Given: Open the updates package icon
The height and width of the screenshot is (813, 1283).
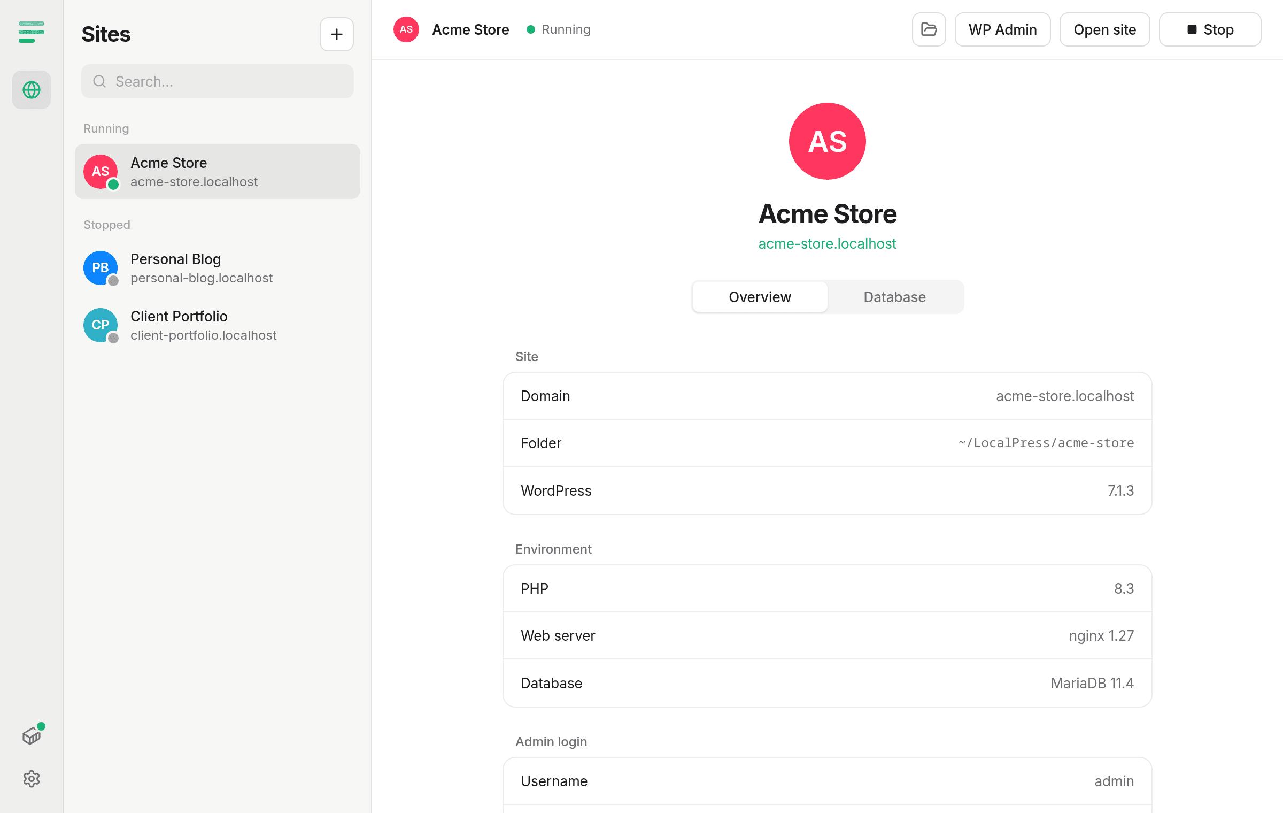Looking at the screenshot, I should point(32,736).
